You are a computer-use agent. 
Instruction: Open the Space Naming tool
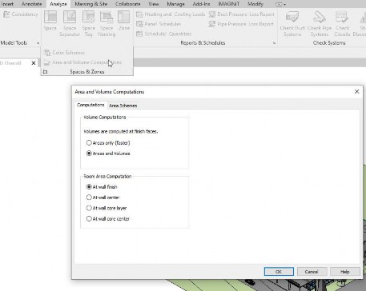coord(107,24)
